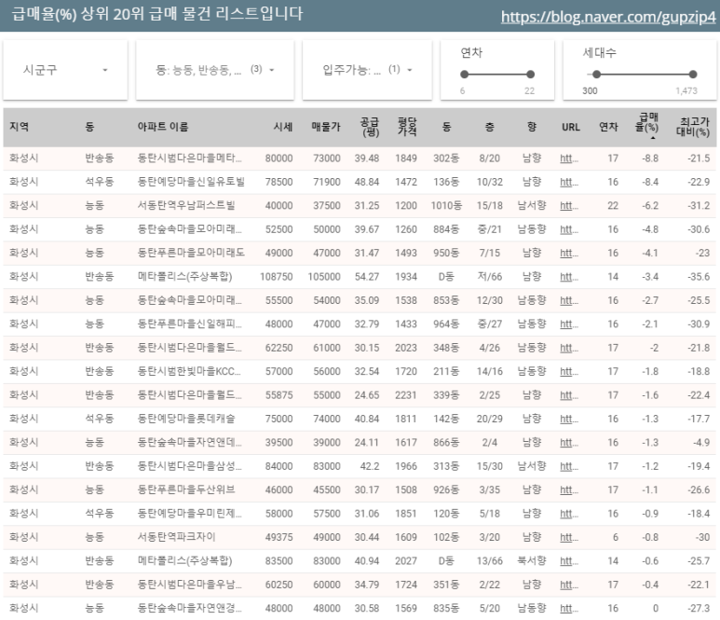
Task: Open URL link in 835동 row
Action: pyautogui.click(x=569, y=608)
